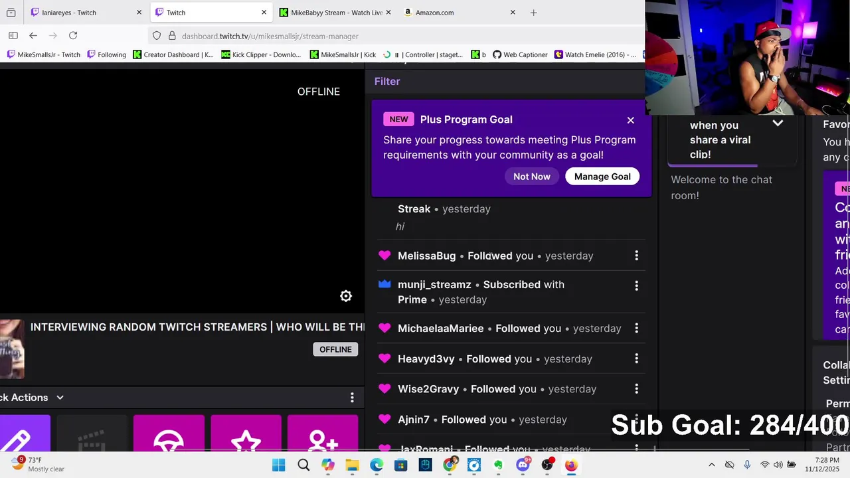Open a new browser tab with plus

pyautogui.click(x=533, y=13)
